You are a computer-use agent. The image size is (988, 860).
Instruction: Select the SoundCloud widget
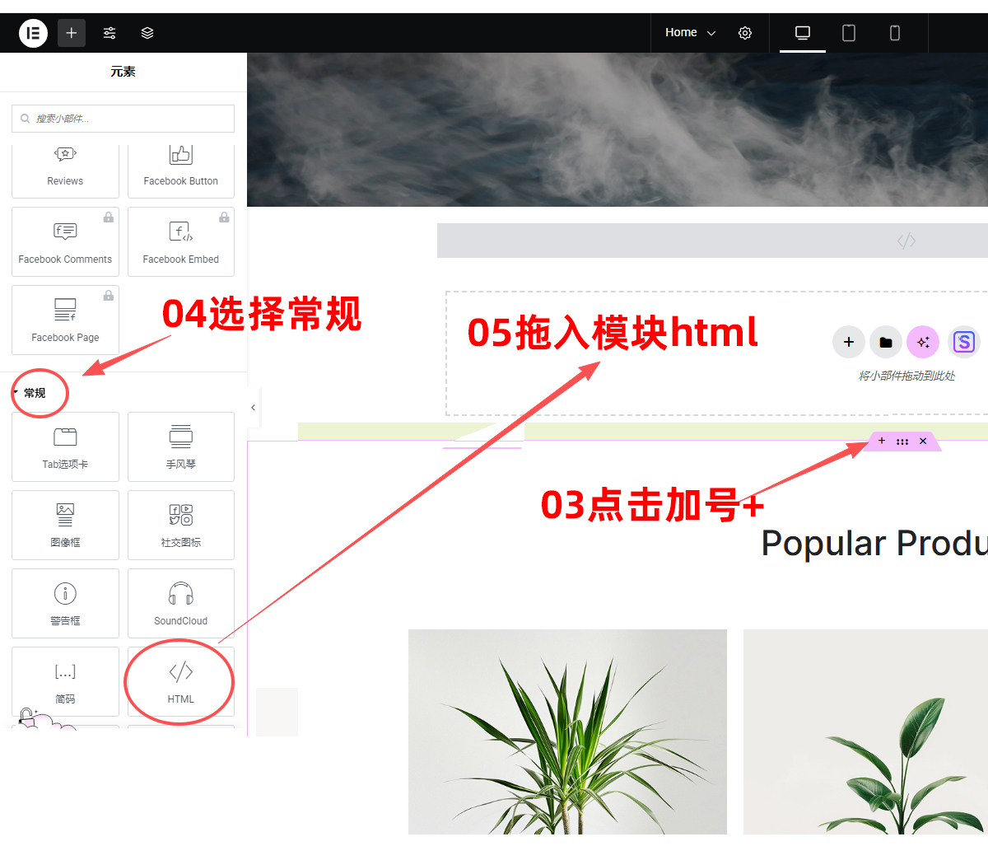pos(180,603)
